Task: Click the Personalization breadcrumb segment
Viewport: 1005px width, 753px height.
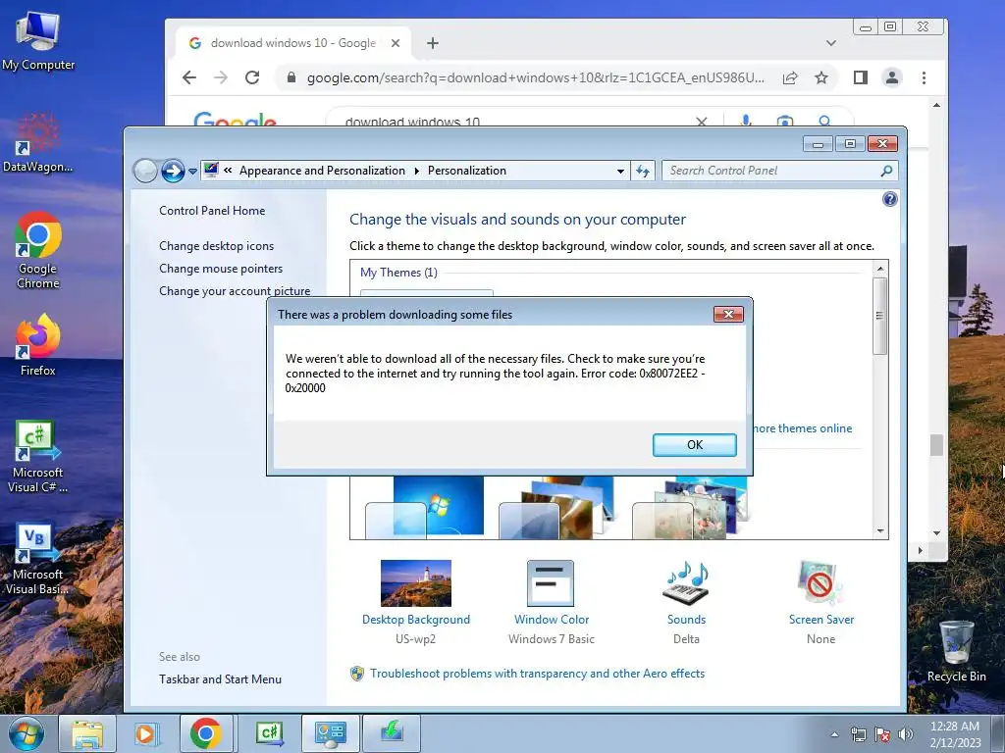Action: coord(466,171)
